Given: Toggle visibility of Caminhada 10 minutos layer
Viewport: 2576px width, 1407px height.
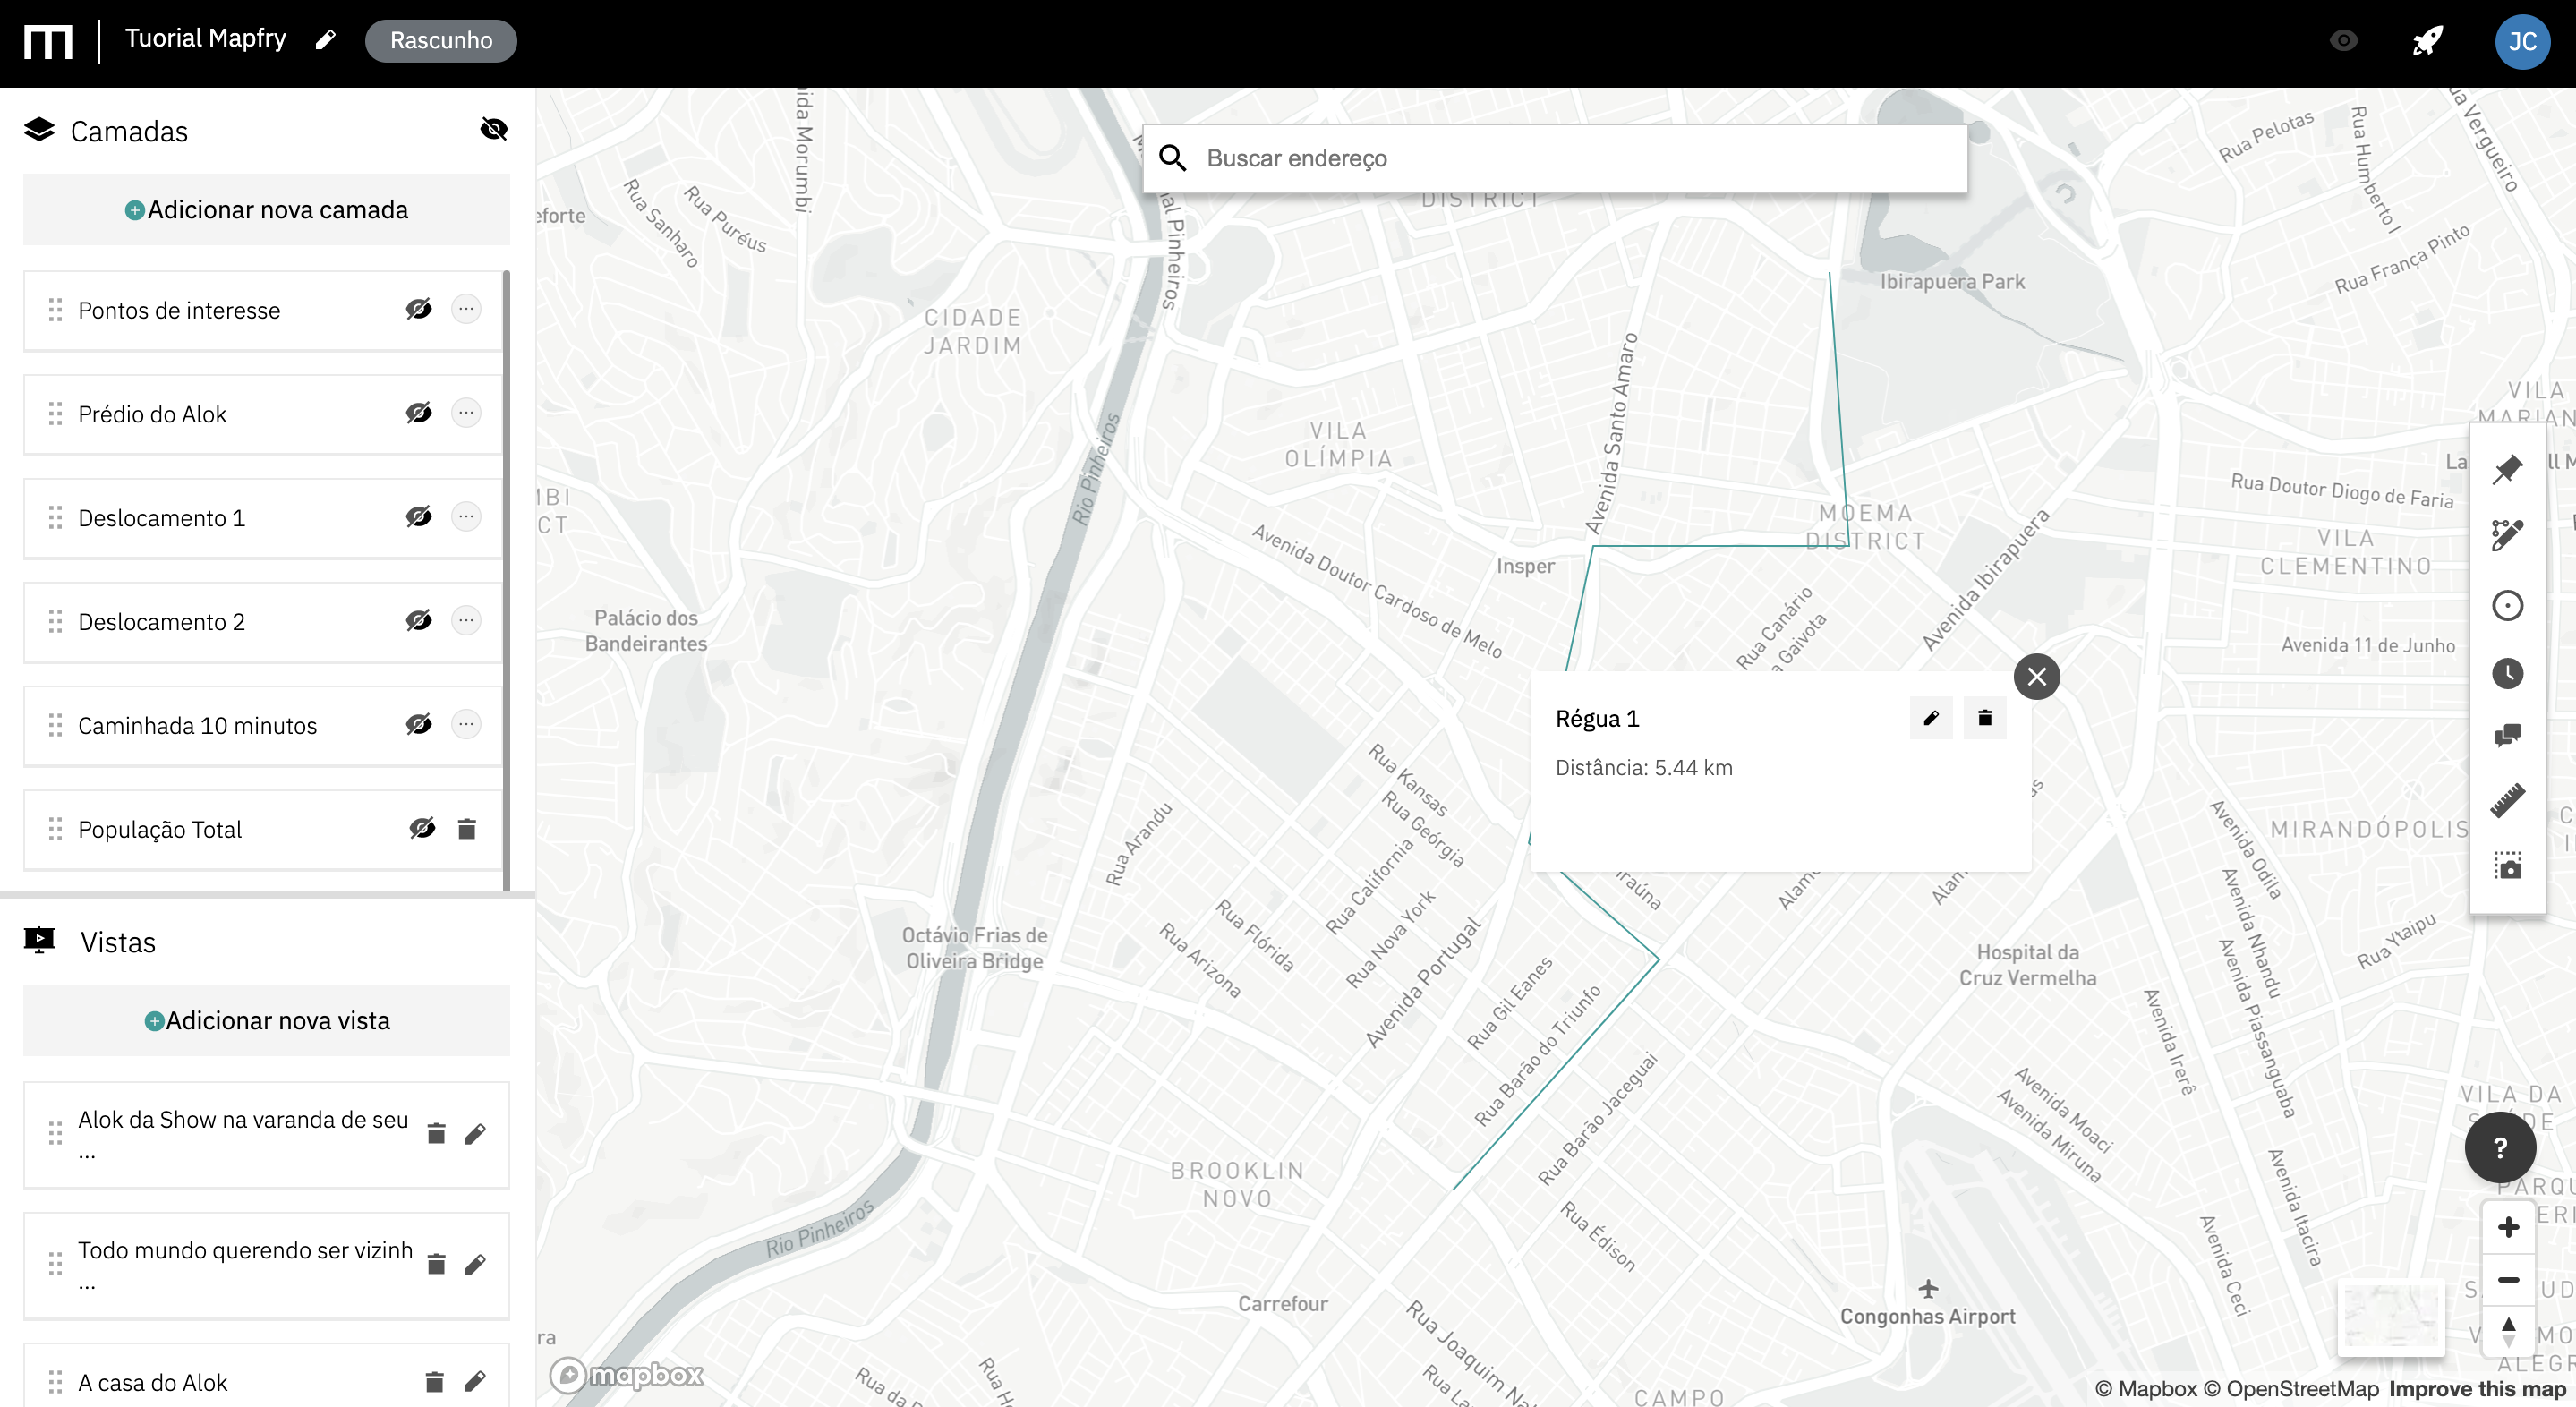Looking at the screenshot, I should pyautogui.click(x=419, y=724).
